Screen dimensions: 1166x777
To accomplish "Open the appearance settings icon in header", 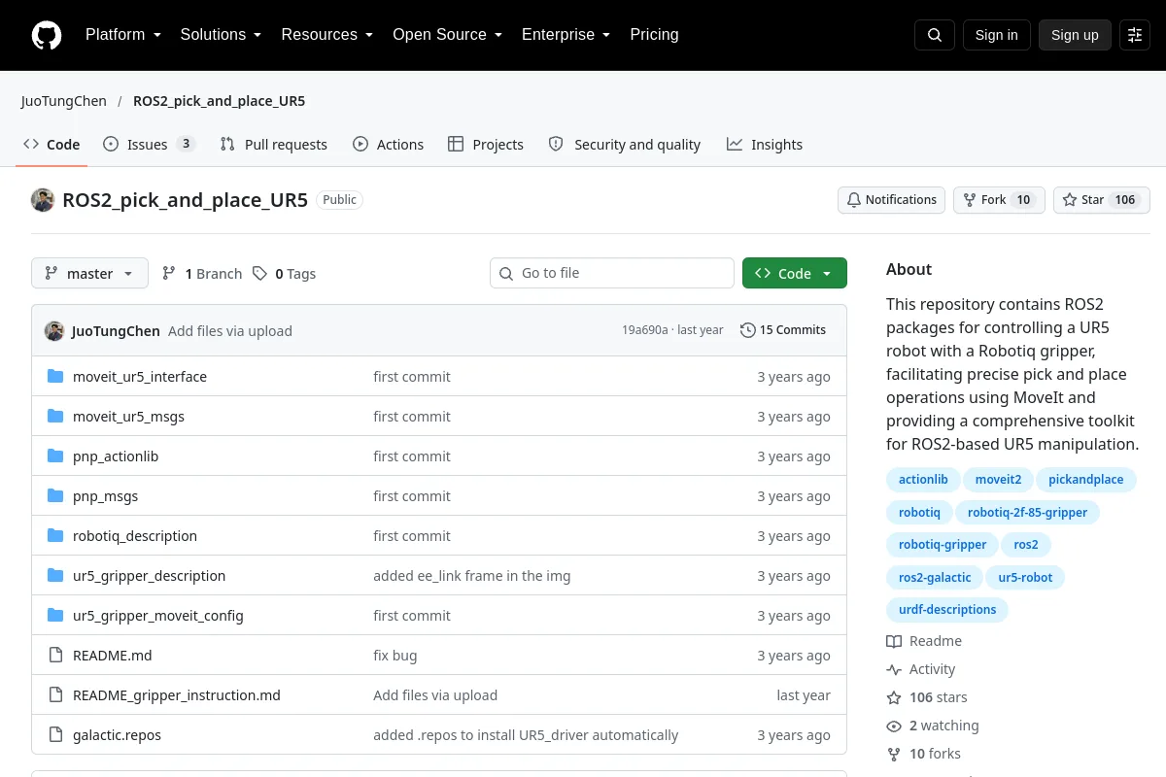I will [x=1135, y=35].
